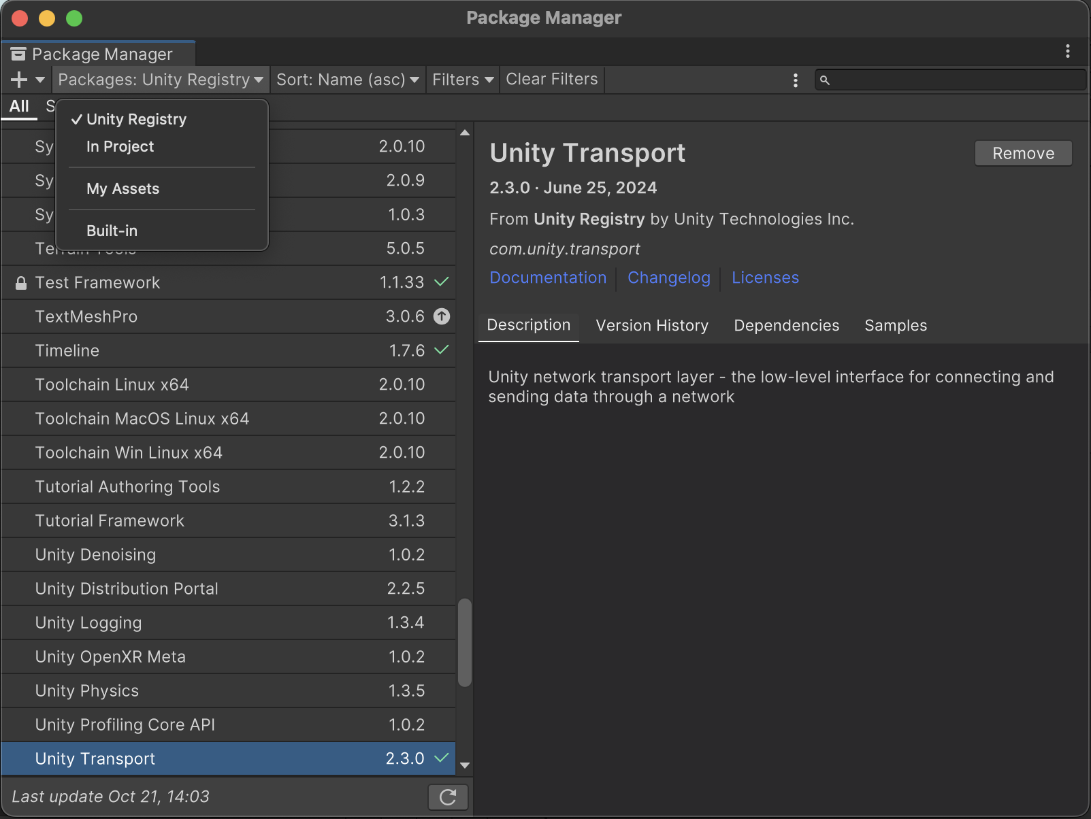The image size is (1091, 819).
Task: Select In Project from the packages list
Action: (x=120, y=146)
